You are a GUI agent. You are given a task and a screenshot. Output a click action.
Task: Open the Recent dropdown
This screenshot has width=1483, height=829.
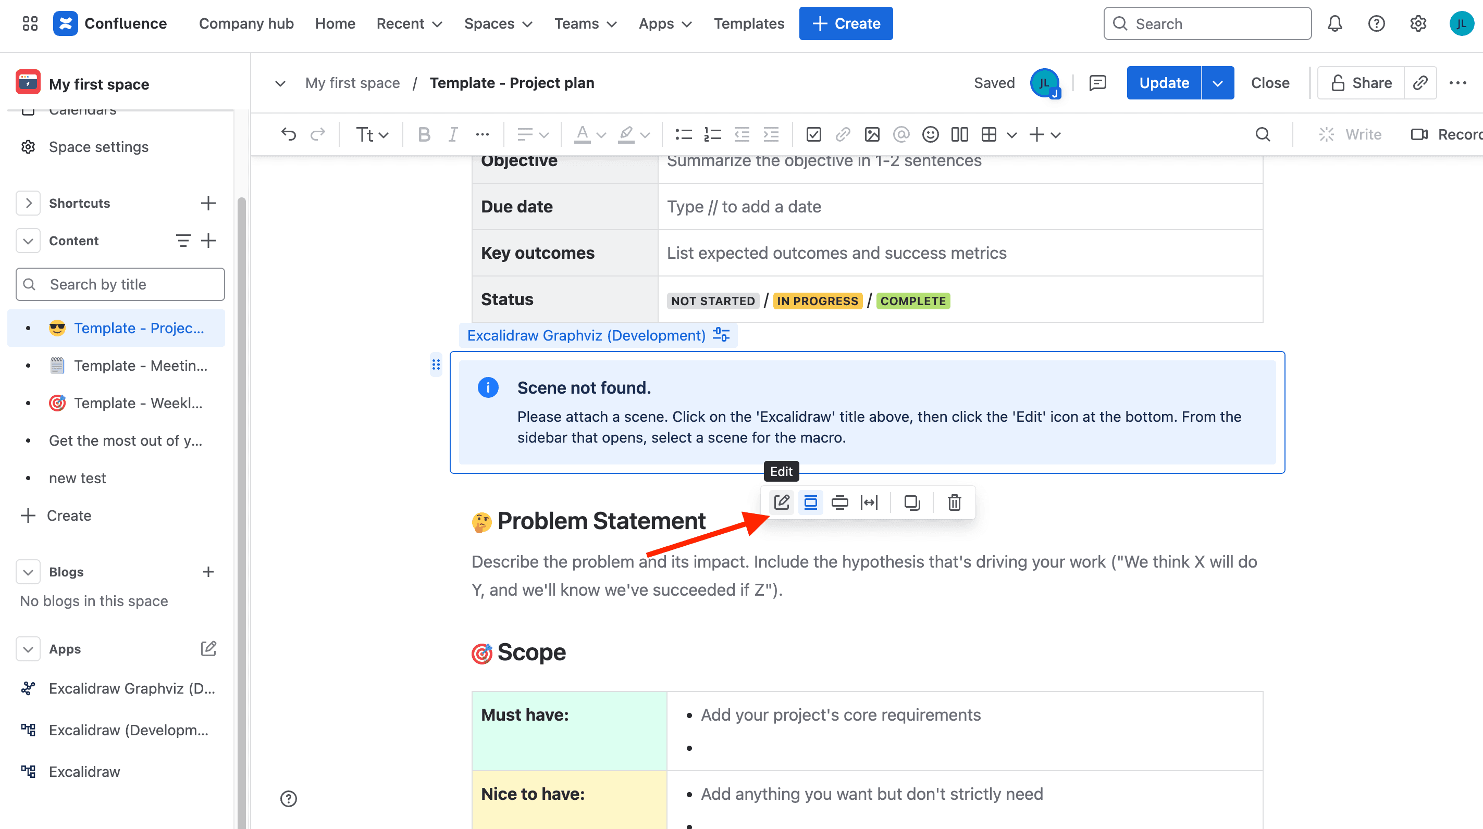pos(410,23)
